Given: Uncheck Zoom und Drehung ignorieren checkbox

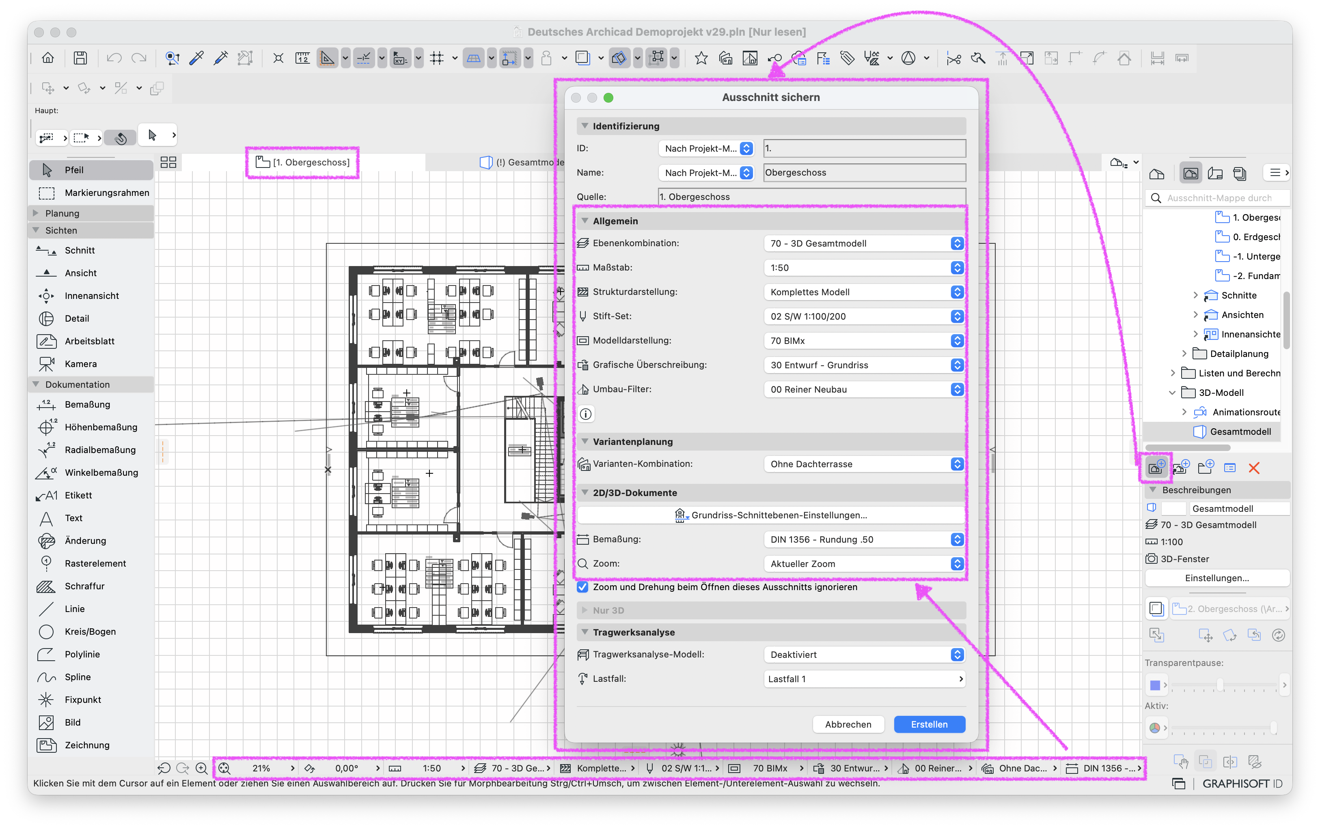Looking at the screenshot, I should 583,587.
